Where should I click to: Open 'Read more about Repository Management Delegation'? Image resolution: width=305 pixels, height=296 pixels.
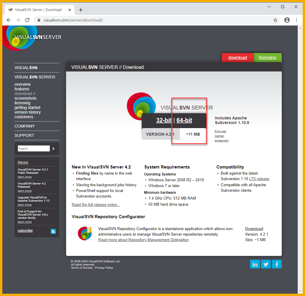[x=143, y=240]
